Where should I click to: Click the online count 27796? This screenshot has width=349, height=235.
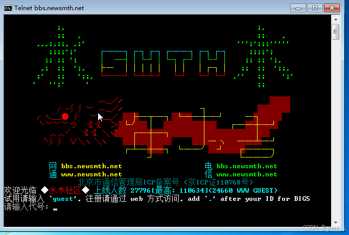pos(141,191)
